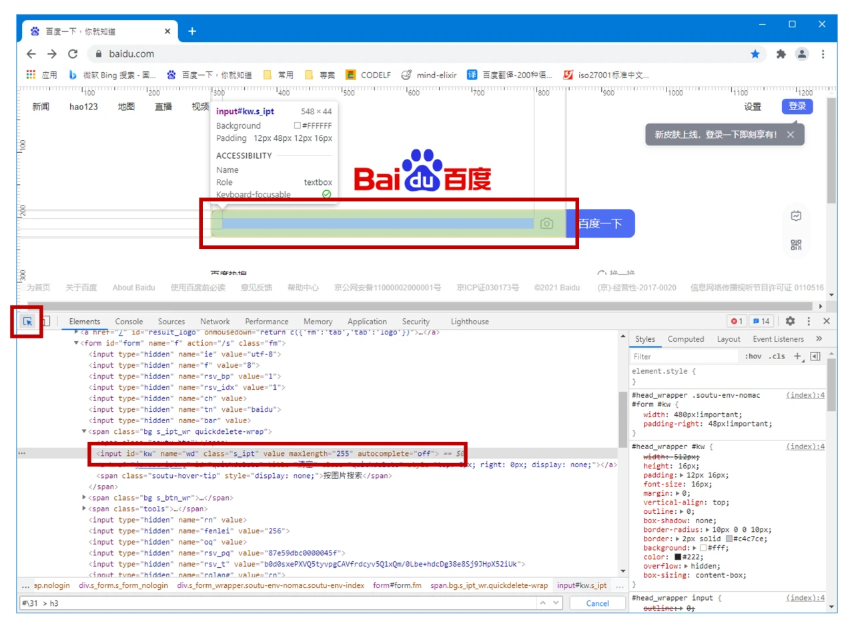The image size is (854, 628).
Task: Switch to the DevTools Network tab
Action: pos(215,322)
